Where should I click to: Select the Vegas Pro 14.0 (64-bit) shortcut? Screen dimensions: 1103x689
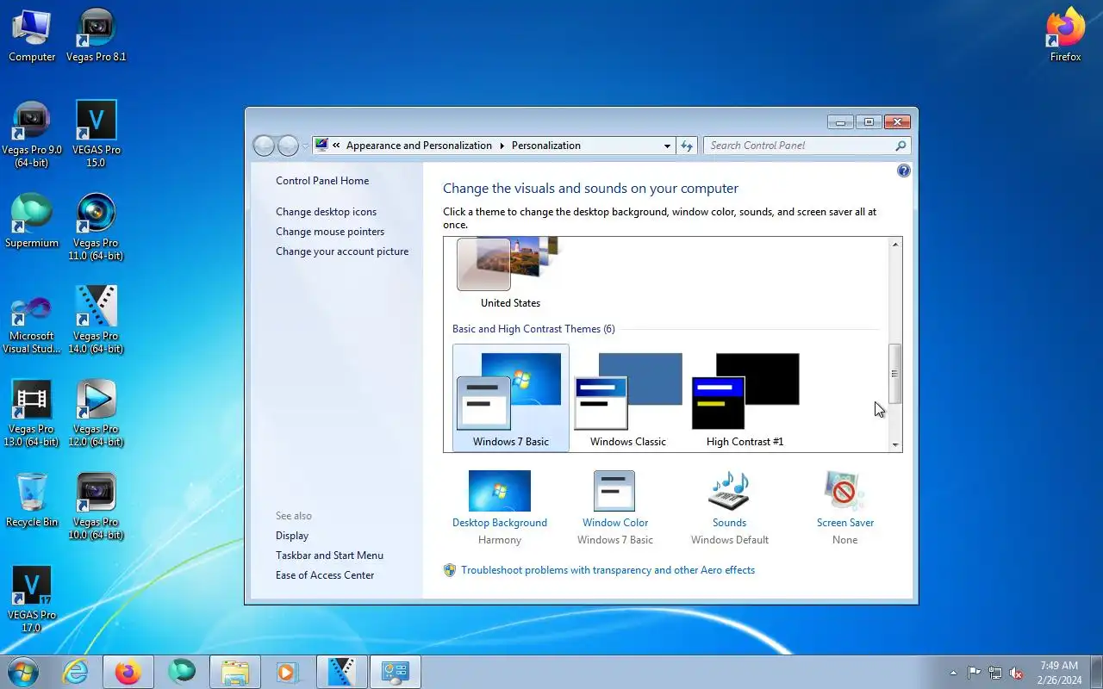pos(97,320)
